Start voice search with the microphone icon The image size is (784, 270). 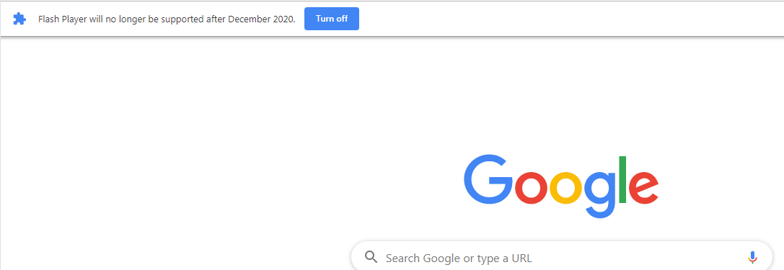click(752, 258)
